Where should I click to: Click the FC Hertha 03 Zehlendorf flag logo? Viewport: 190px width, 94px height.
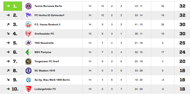click(28, 15)
